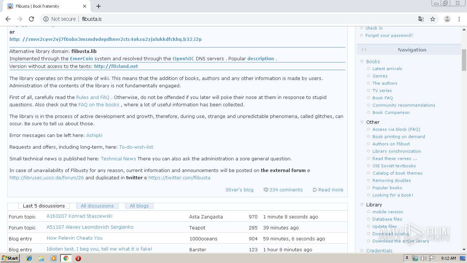Open the volume control in the tray
Screen dimensions: 467x263
(423, 258)
